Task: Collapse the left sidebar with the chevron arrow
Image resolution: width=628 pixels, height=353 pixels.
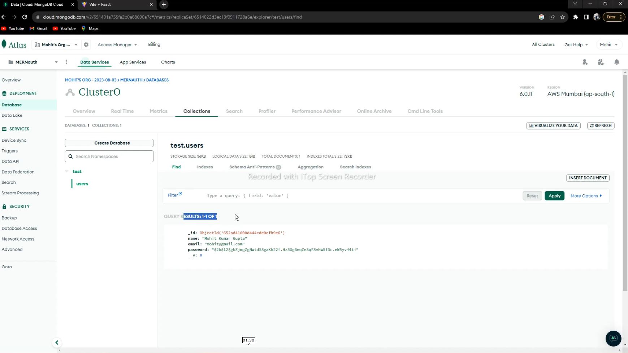Action: click(x=57, y=342)
